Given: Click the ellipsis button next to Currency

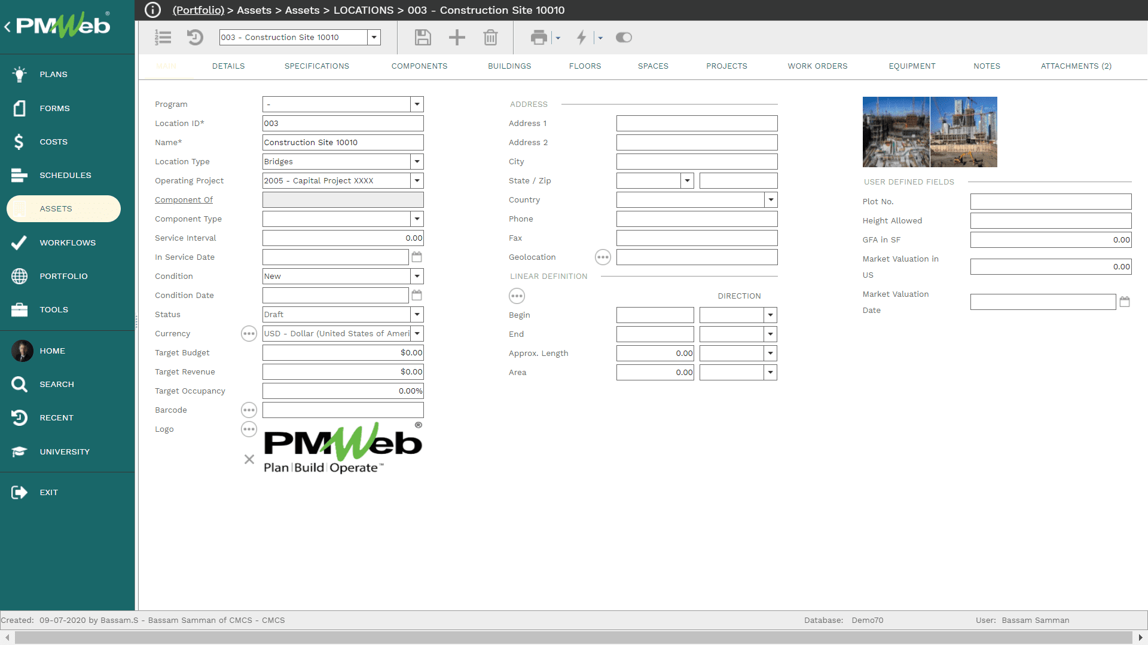Looking at the screenshot, I should pos(249,334).
